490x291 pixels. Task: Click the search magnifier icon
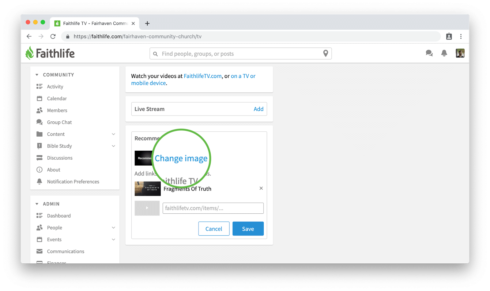[156, 54]
